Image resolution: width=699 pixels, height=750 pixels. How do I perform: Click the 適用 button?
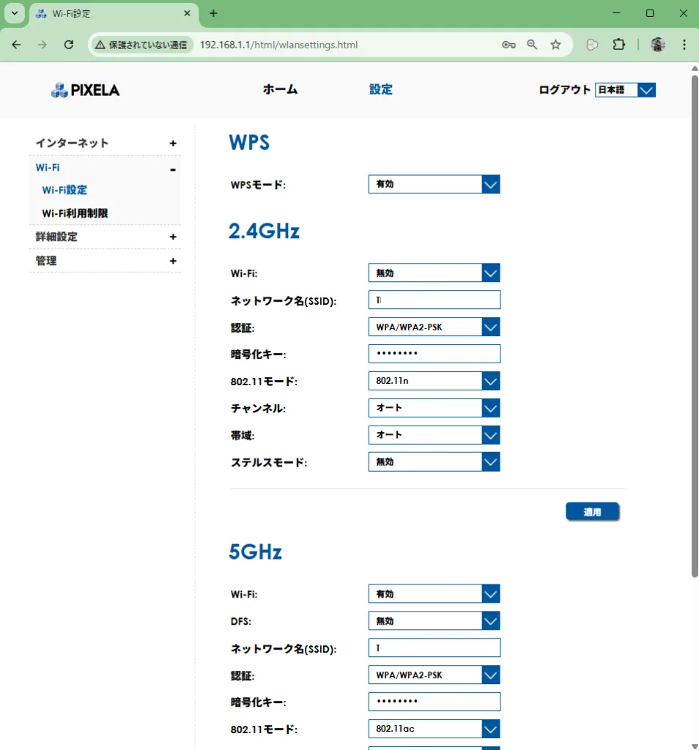pos(592,512)
